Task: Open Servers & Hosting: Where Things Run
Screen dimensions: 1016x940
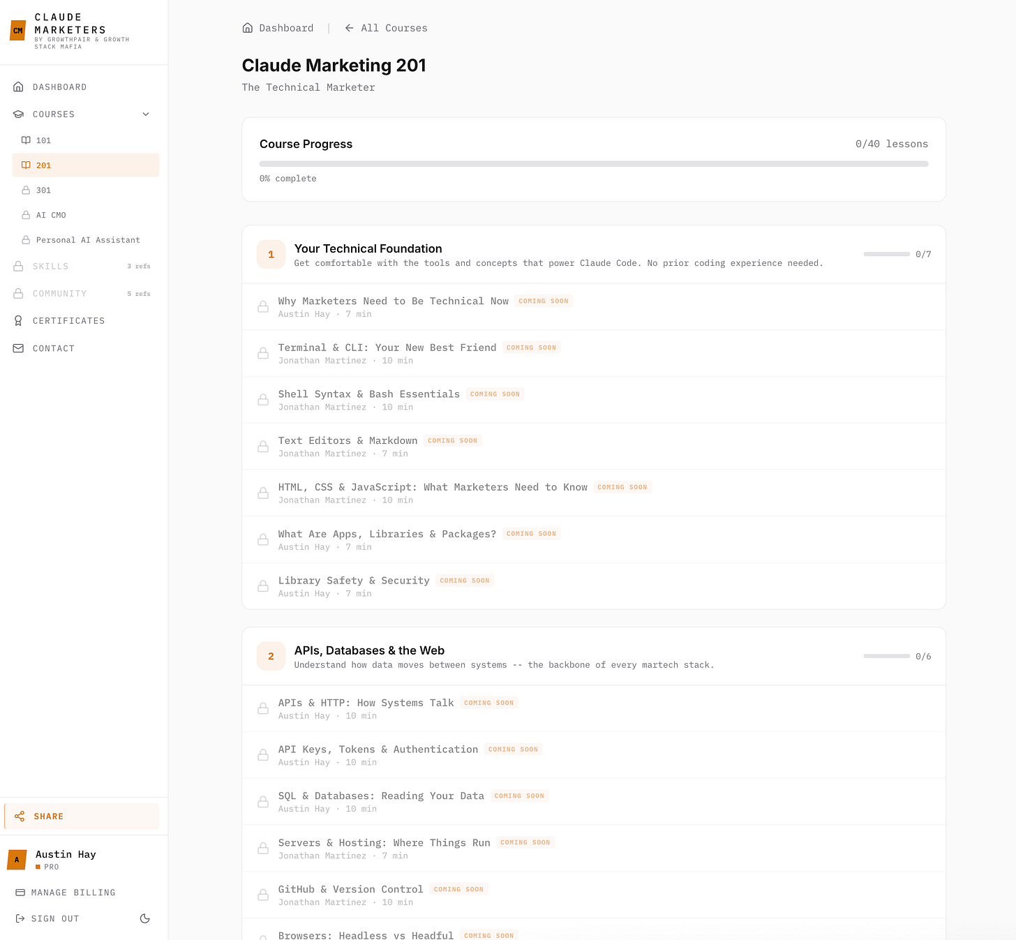Action: pyautogui.click(x=594, y=849)
